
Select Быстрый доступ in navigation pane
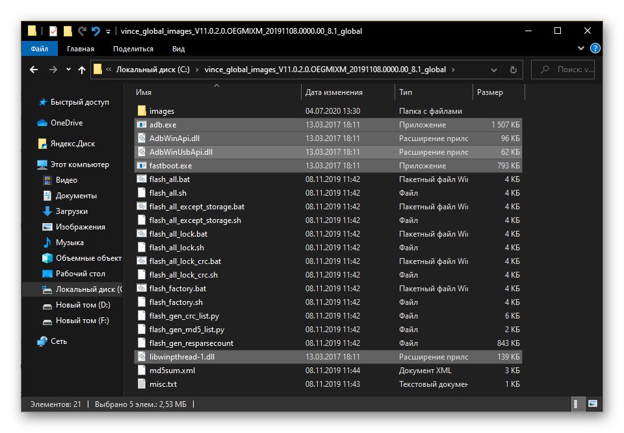click(73, 102)
